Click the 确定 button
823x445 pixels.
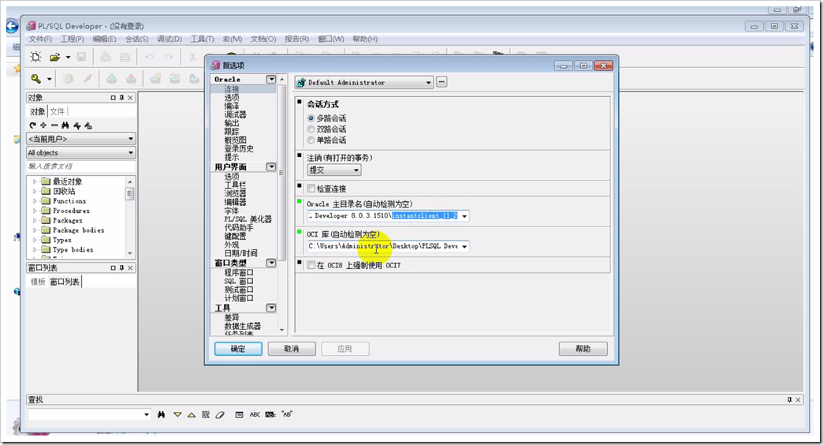pyautogui.click(x=238, y=349)
